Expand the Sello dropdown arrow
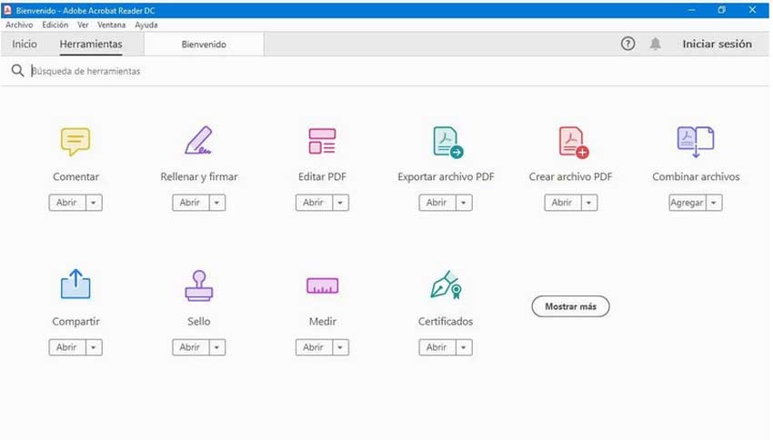Viewport: 773px width, 440px height. pos(217,347)
